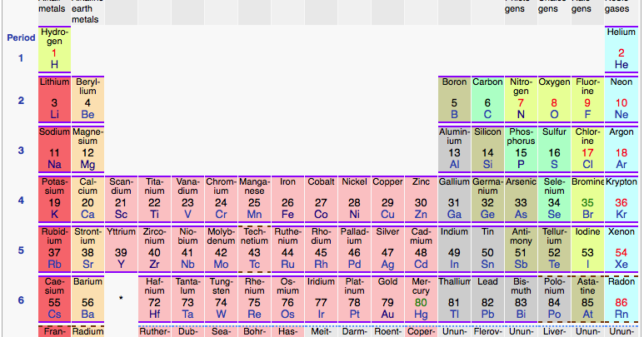Open the Nitrogen element cell
The width and height of the screenshot is (644, 337).
click(x=521, y=99)
